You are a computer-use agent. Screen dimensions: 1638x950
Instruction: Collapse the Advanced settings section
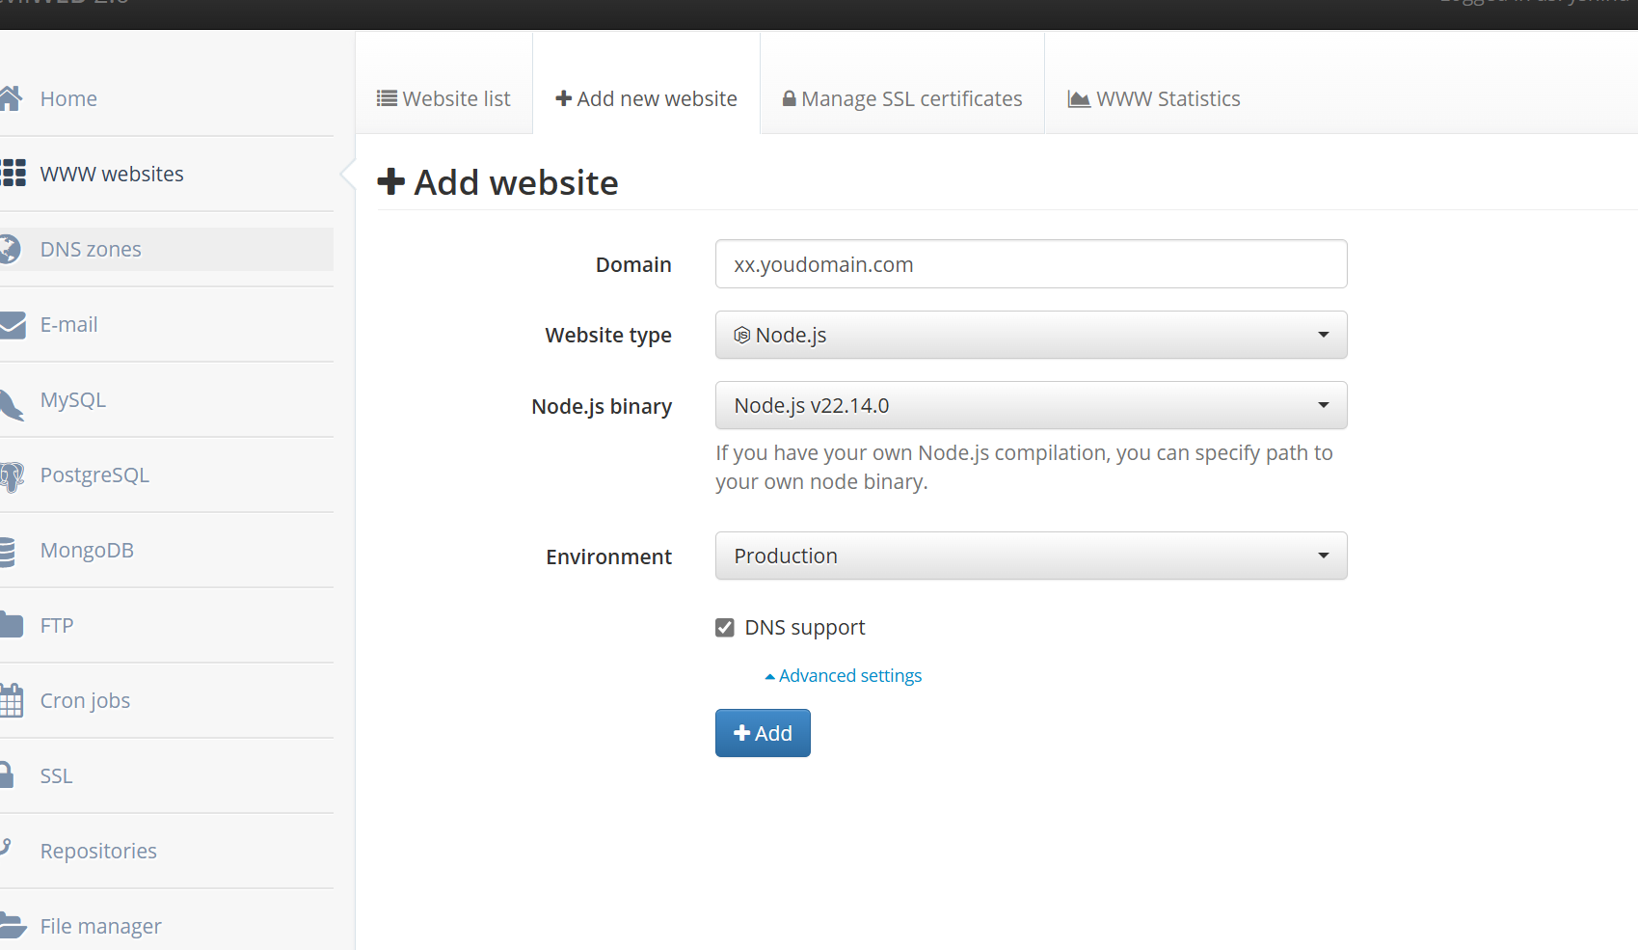tap(844, 675)
